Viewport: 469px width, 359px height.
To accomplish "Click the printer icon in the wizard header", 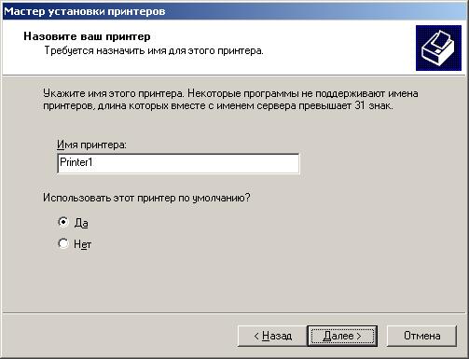I will 438,48.
